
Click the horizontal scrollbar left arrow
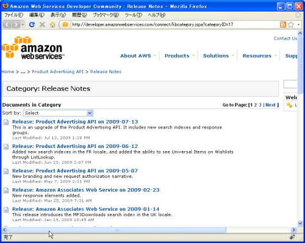coord(5,230)
